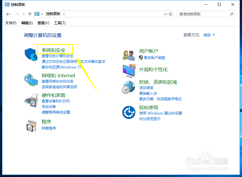242x177 pixels.
Task: Open 选择家庭组和共享选项 link
Action: click(59, 87)
